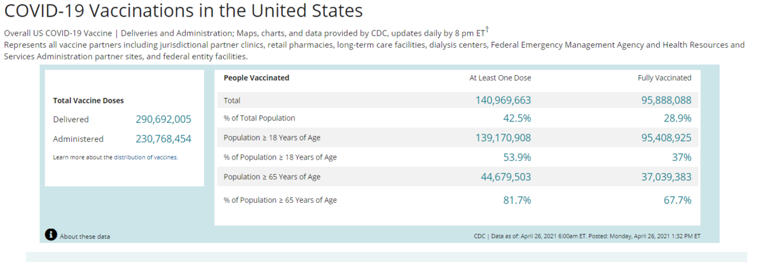
Task: Click the People Vaccinated table header
Action: (x=256, y=78)
